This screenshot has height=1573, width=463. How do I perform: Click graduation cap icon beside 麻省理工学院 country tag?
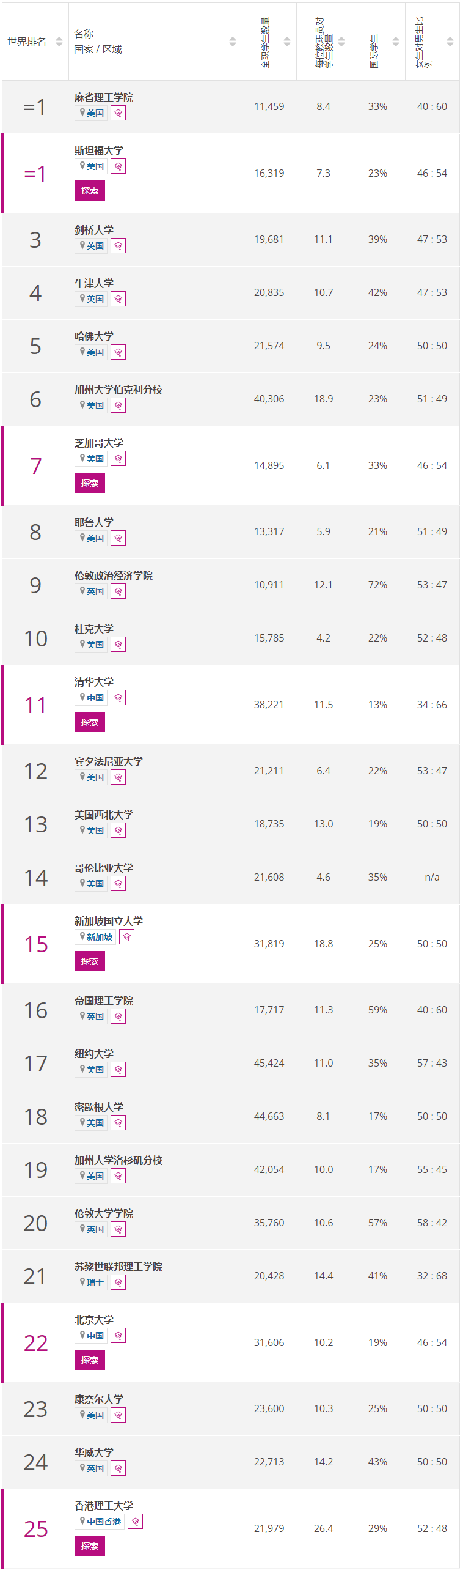tap(118, 113)
